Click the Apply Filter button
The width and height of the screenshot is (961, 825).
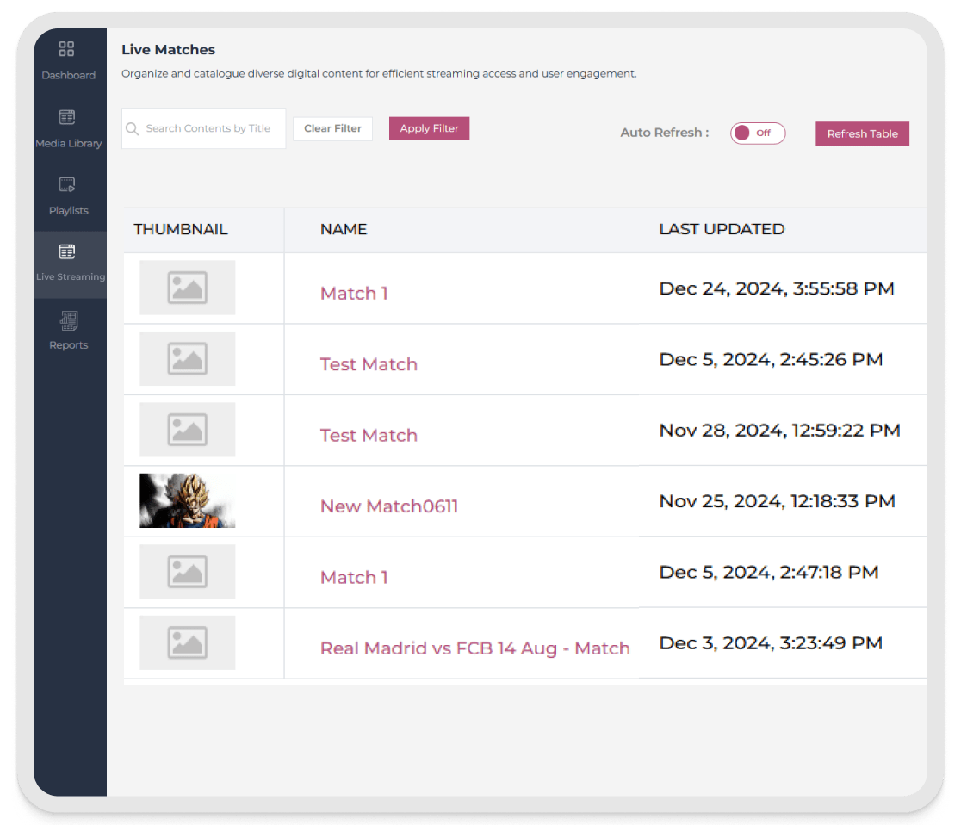point(429,128)
